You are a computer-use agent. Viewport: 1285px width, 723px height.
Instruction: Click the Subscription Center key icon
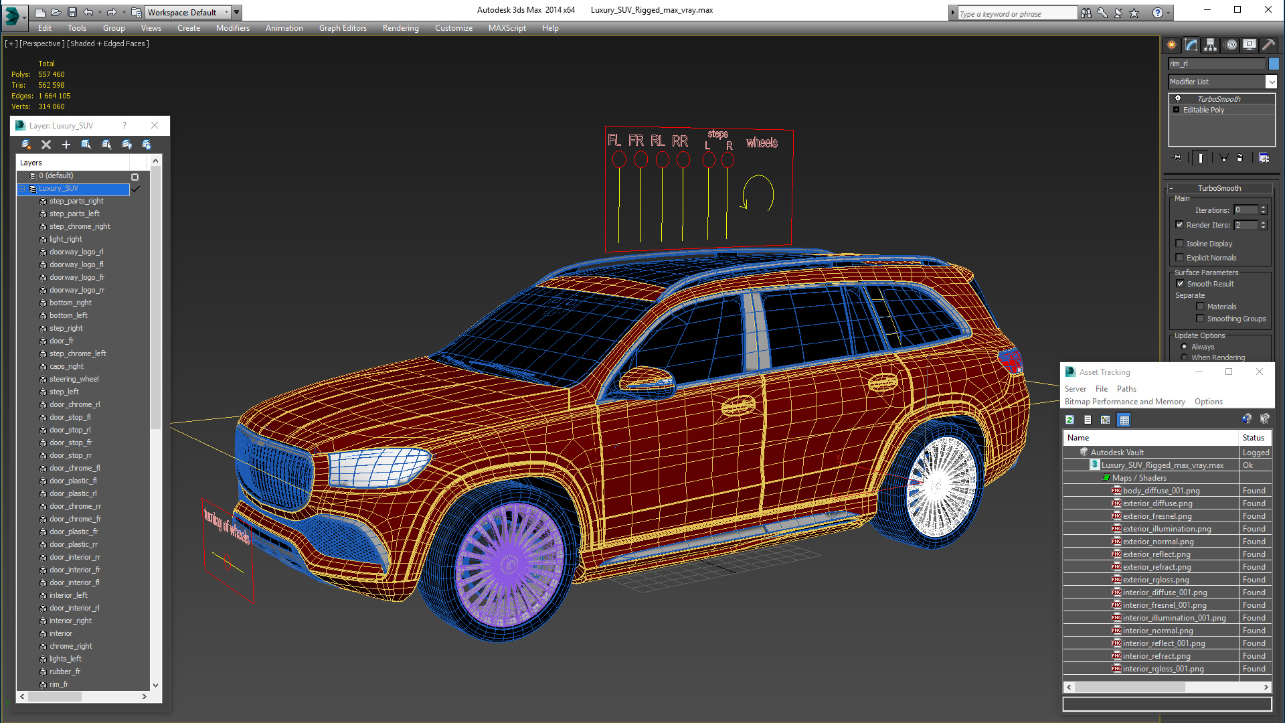point(1102,13)
